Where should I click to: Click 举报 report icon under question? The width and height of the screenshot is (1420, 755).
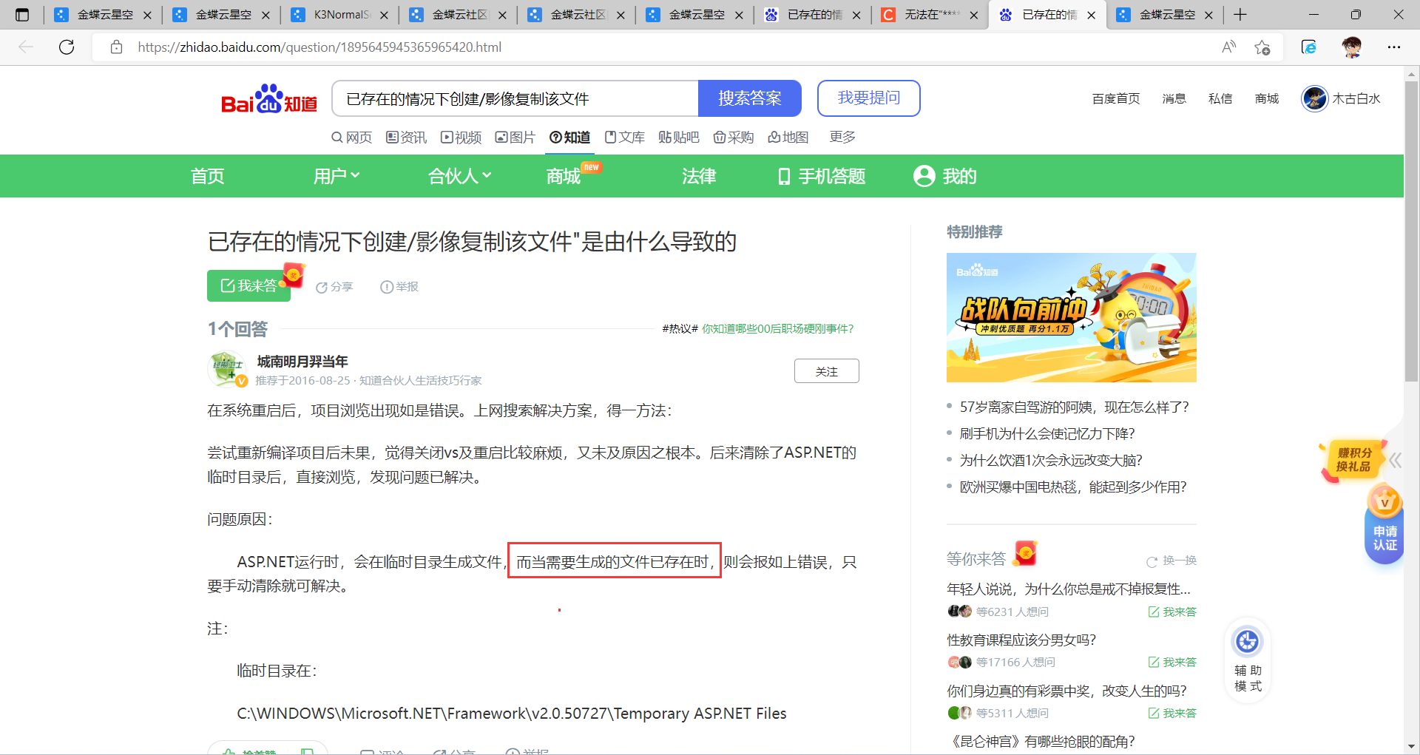[x=399, y=287]
